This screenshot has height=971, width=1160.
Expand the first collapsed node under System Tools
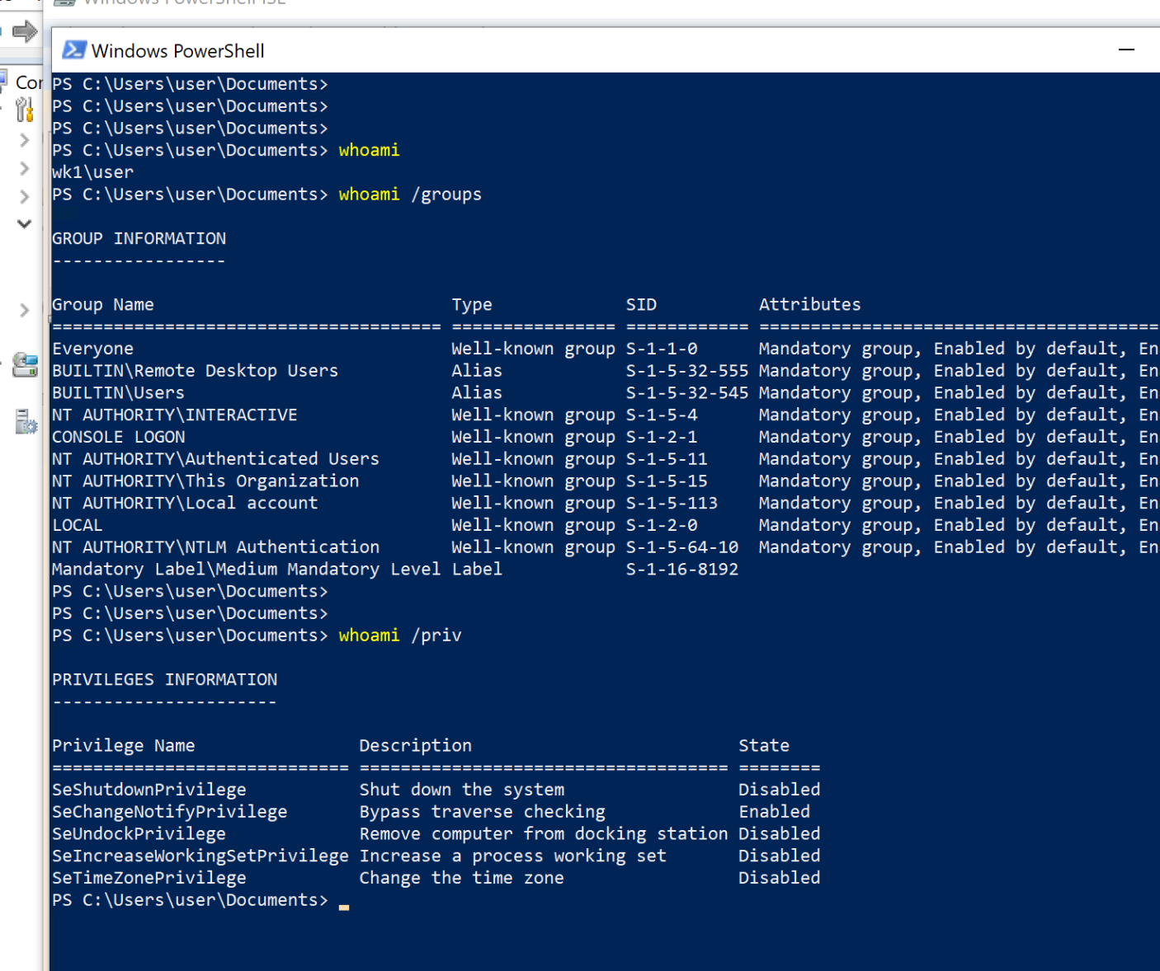coord(25,140)
